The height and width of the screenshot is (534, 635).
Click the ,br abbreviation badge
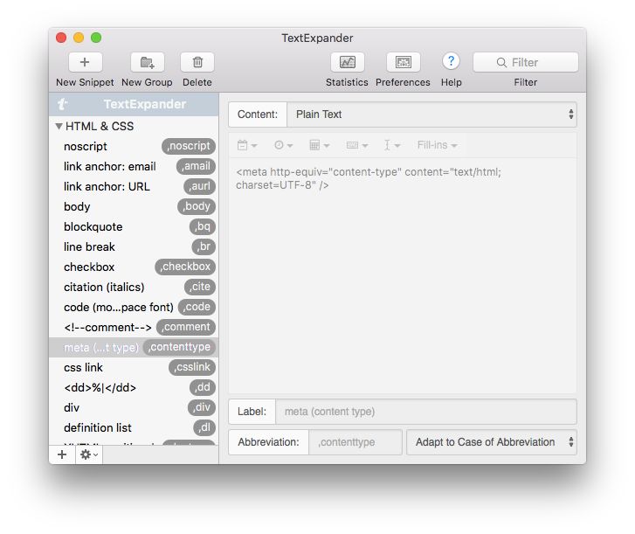point(204,246)
